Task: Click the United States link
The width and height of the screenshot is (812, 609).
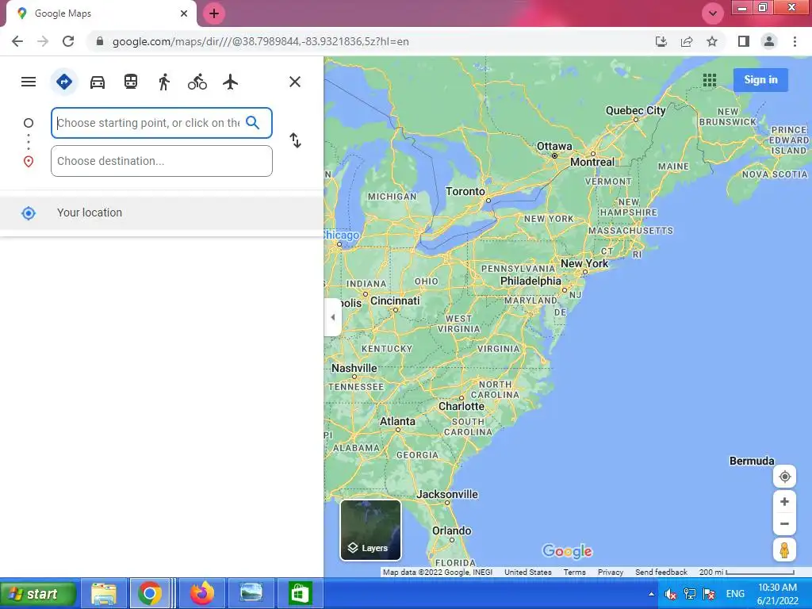Action: pos(527,573)
